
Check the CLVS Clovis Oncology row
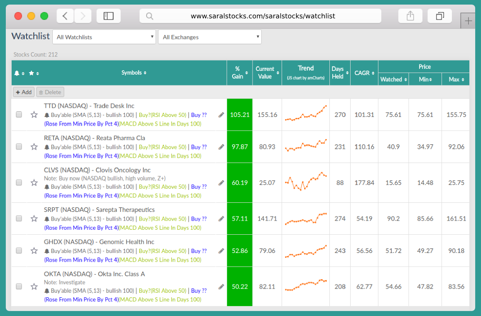point(19,182)
